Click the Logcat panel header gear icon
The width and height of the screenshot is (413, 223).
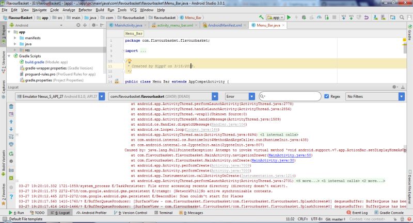point(394,87)
